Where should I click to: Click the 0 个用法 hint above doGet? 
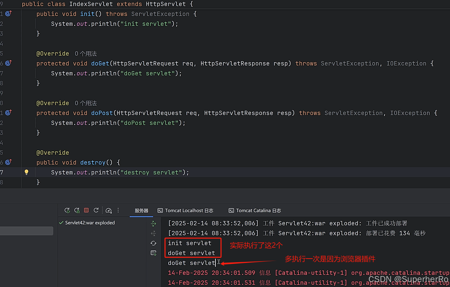tap(86, 54)
